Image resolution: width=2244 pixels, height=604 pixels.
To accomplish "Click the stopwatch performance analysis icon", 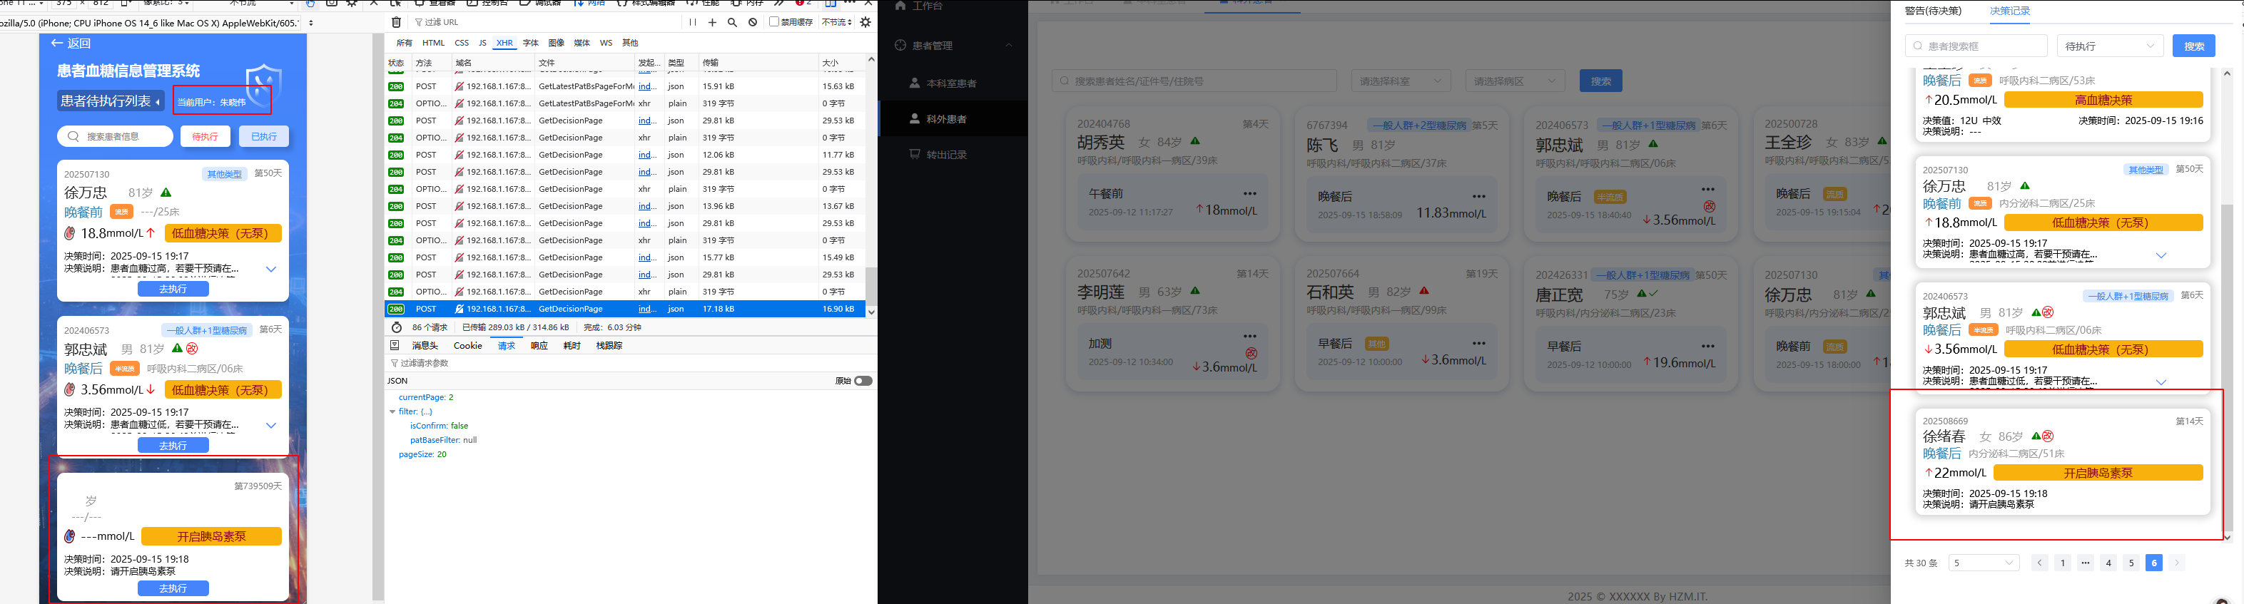I will (x=397, y=327).
